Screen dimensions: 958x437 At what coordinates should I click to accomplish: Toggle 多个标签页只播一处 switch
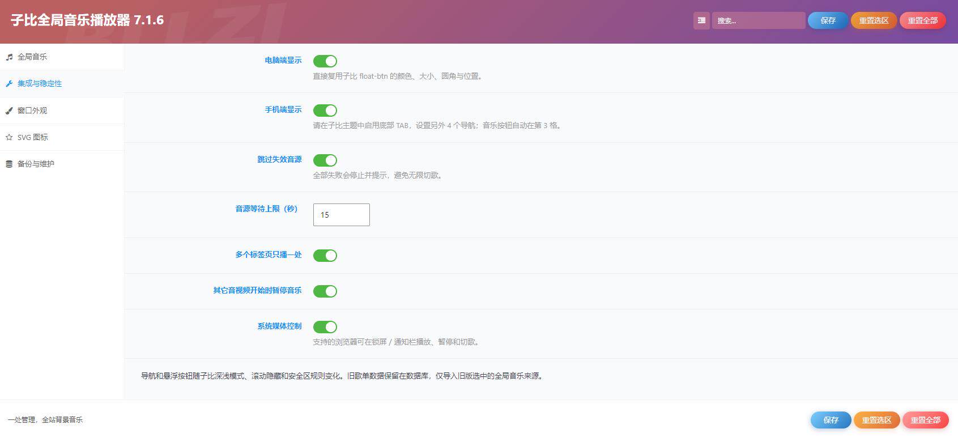(x=325, y=255)
